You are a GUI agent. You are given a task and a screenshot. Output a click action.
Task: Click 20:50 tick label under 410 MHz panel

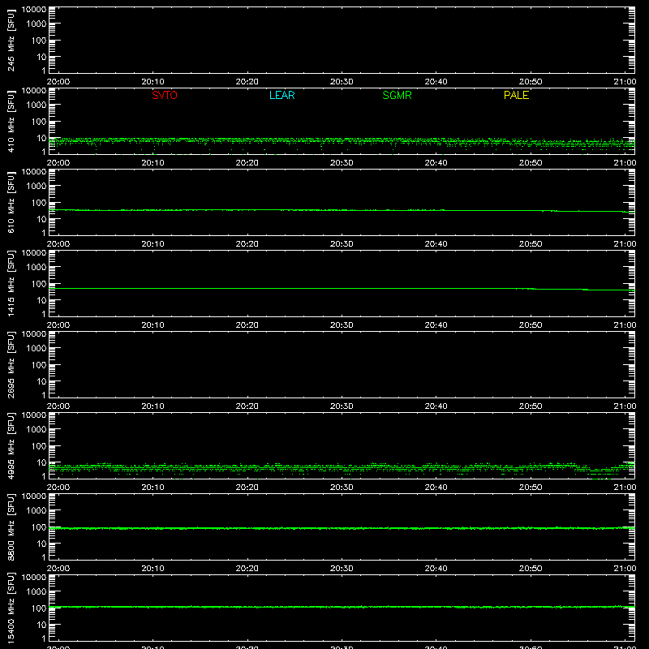531,163
